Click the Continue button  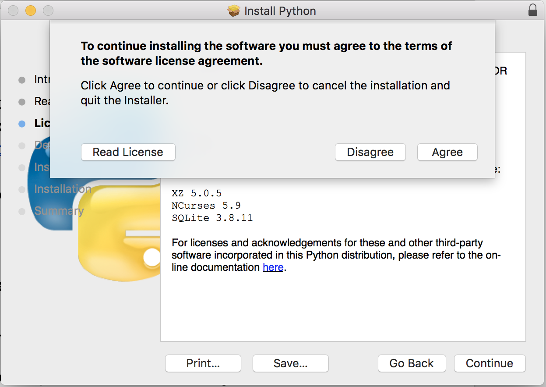click(490, 363)
